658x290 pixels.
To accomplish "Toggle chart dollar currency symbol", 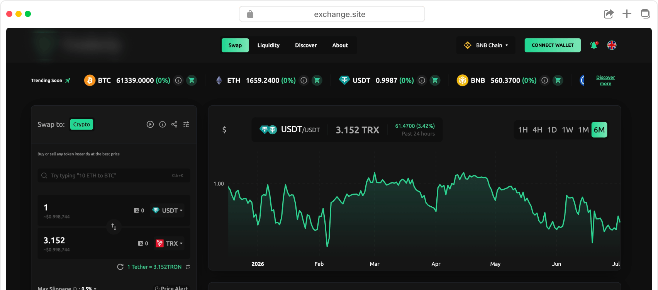I will (224, 130).
